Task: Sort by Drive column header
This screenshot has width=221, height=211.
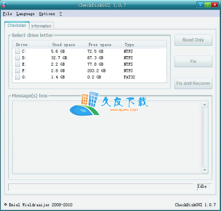Action: [31, 45]
